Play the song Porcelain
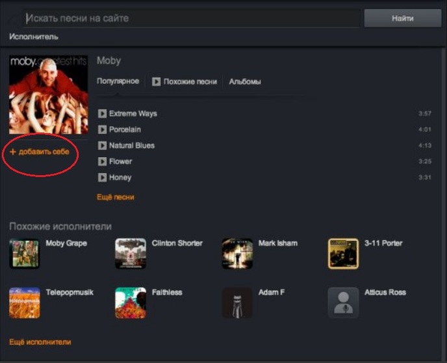447x363 pixels. pos(102,129)
